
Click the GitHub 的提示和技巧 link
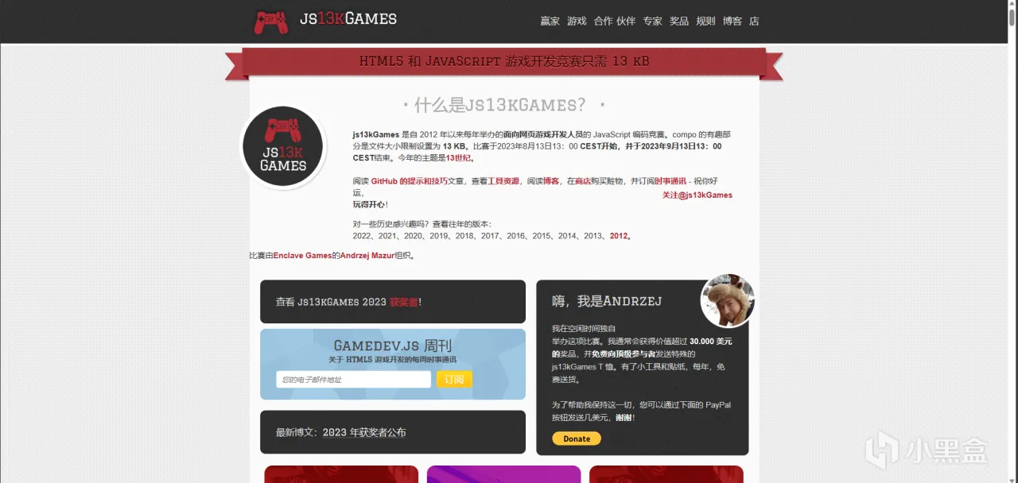[409, 181]
